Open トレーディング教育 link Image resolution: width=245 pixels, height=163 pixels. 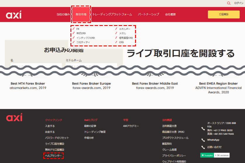click(95, 132)
